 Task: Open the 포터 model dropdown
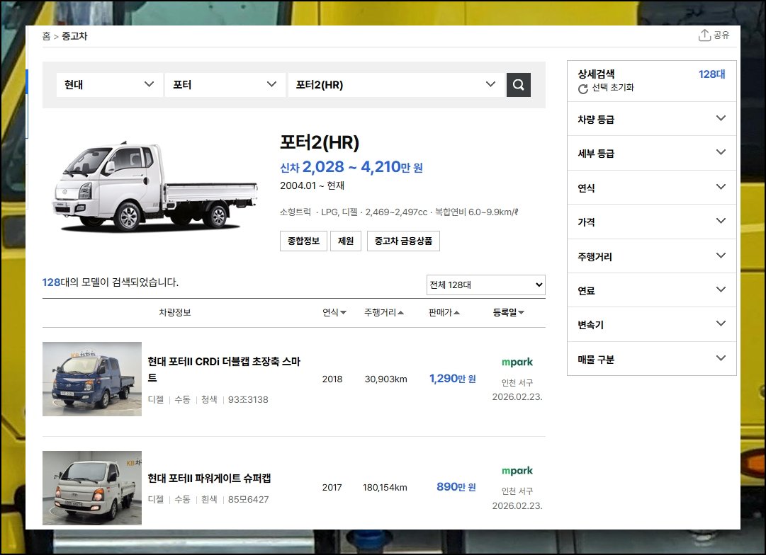225,85
